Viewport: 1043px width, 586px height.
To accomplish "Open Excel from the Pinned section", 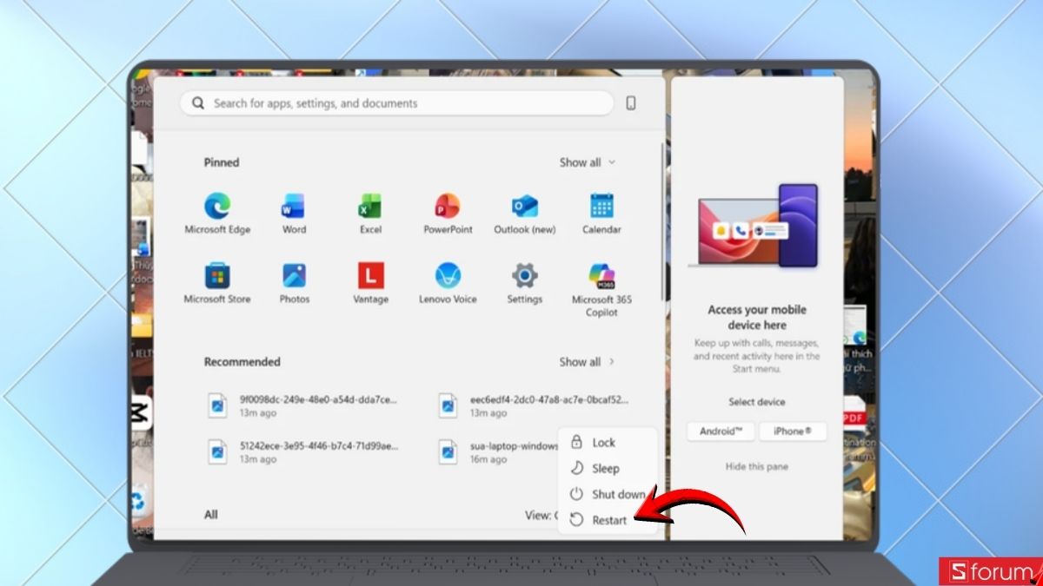I will 371,214.
